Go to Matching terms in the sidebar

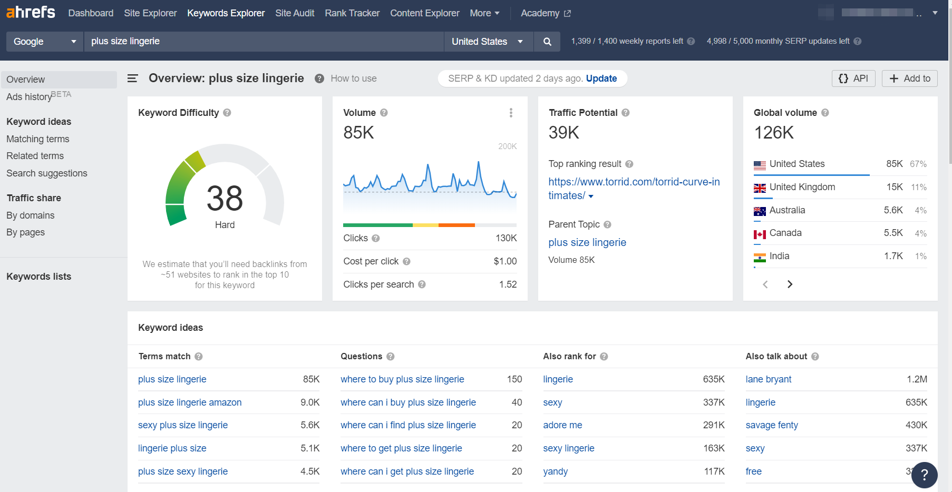click(38, 139)
